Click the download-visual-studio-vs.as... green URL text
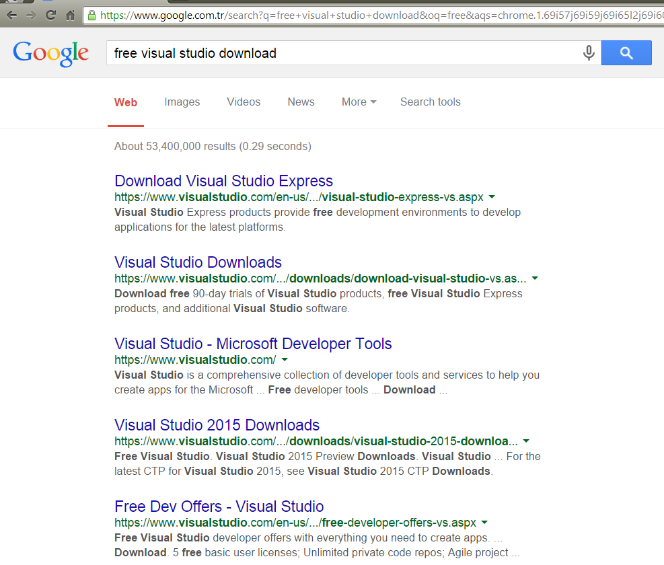 pyautogui.click(x=320, y=278)
